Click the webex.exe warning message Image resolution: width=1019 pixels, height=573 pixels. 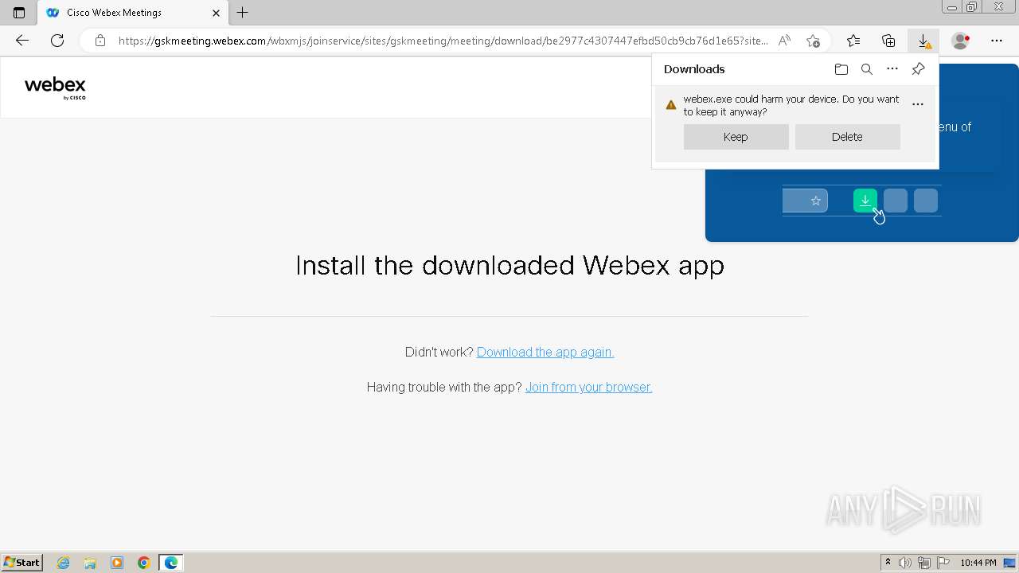click(x=791, y=105)
